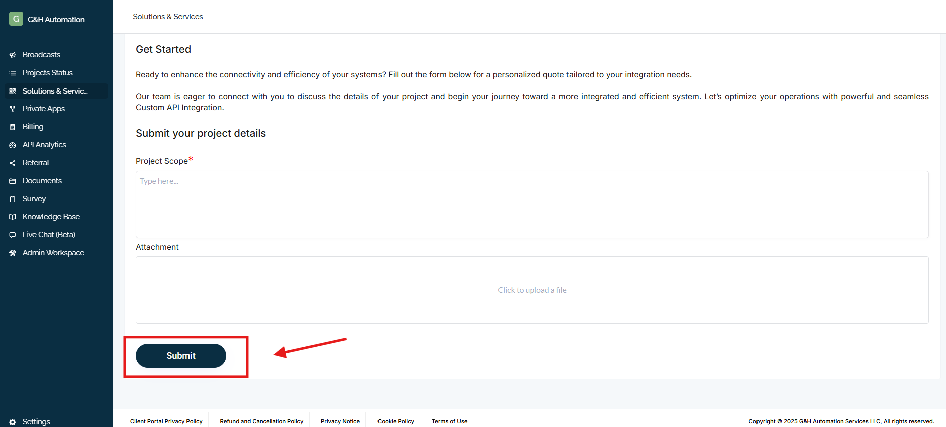The image size is (946, 427).
Task: Click the Settings gear icon
Action: click(13, 422)
